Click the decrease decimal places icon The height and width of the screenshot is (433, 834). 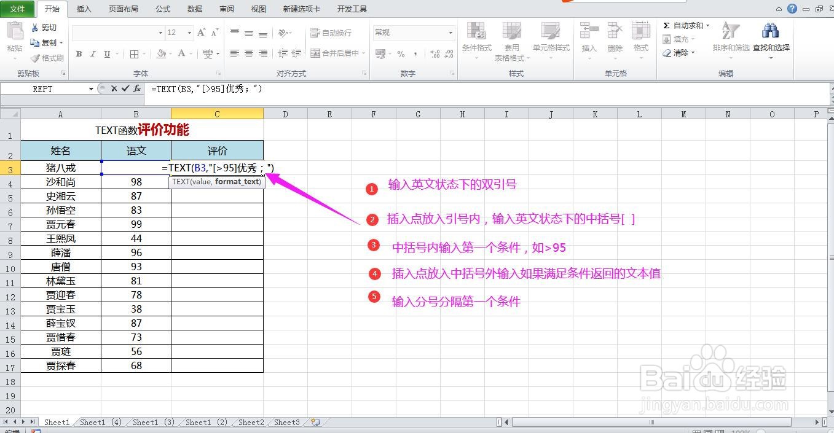pyautogui.click(x=449, y=54)
